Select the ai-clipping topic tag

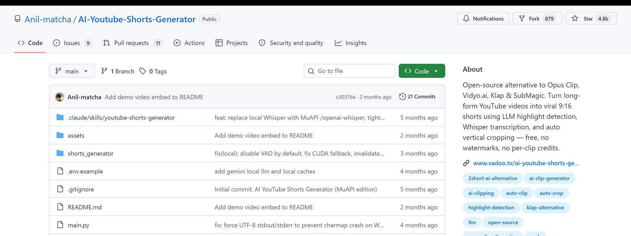[x=481, y=193]
